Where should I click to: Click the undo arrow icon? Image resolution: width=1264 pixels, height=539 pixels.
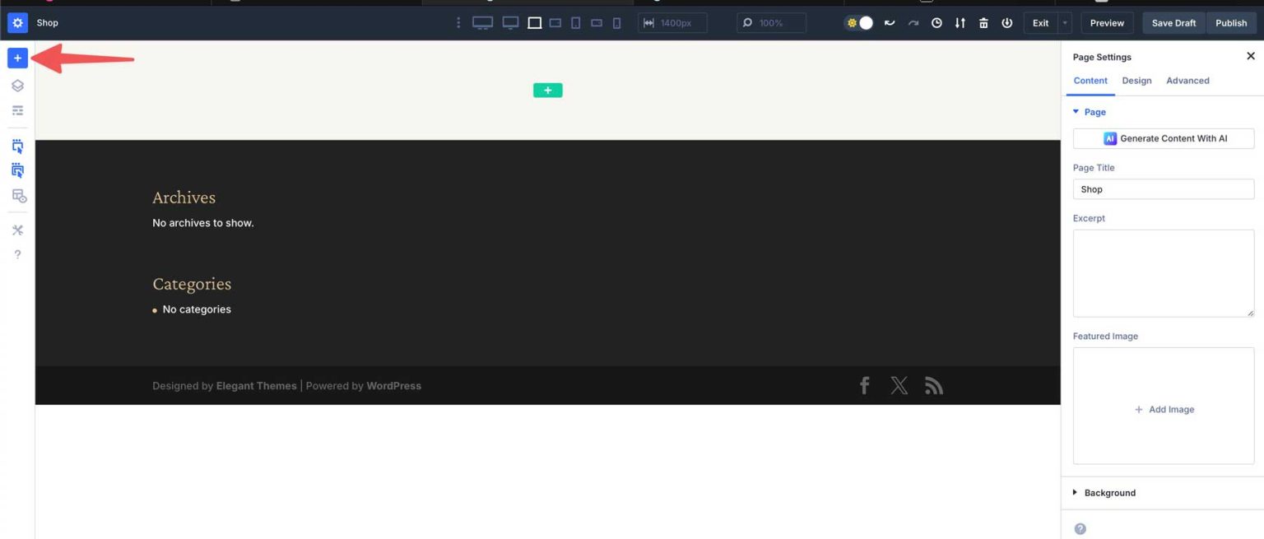click(x=890, y=22)
